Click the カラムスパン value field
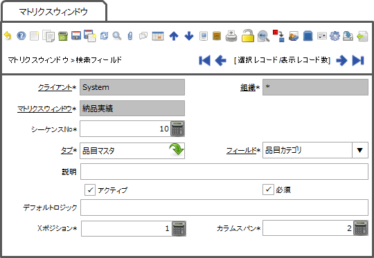Viewport: 374px width, 258px height. 308,228
